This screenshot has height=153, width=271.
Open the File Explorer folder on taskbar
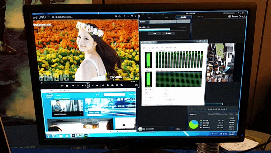(x=61, y=136)
